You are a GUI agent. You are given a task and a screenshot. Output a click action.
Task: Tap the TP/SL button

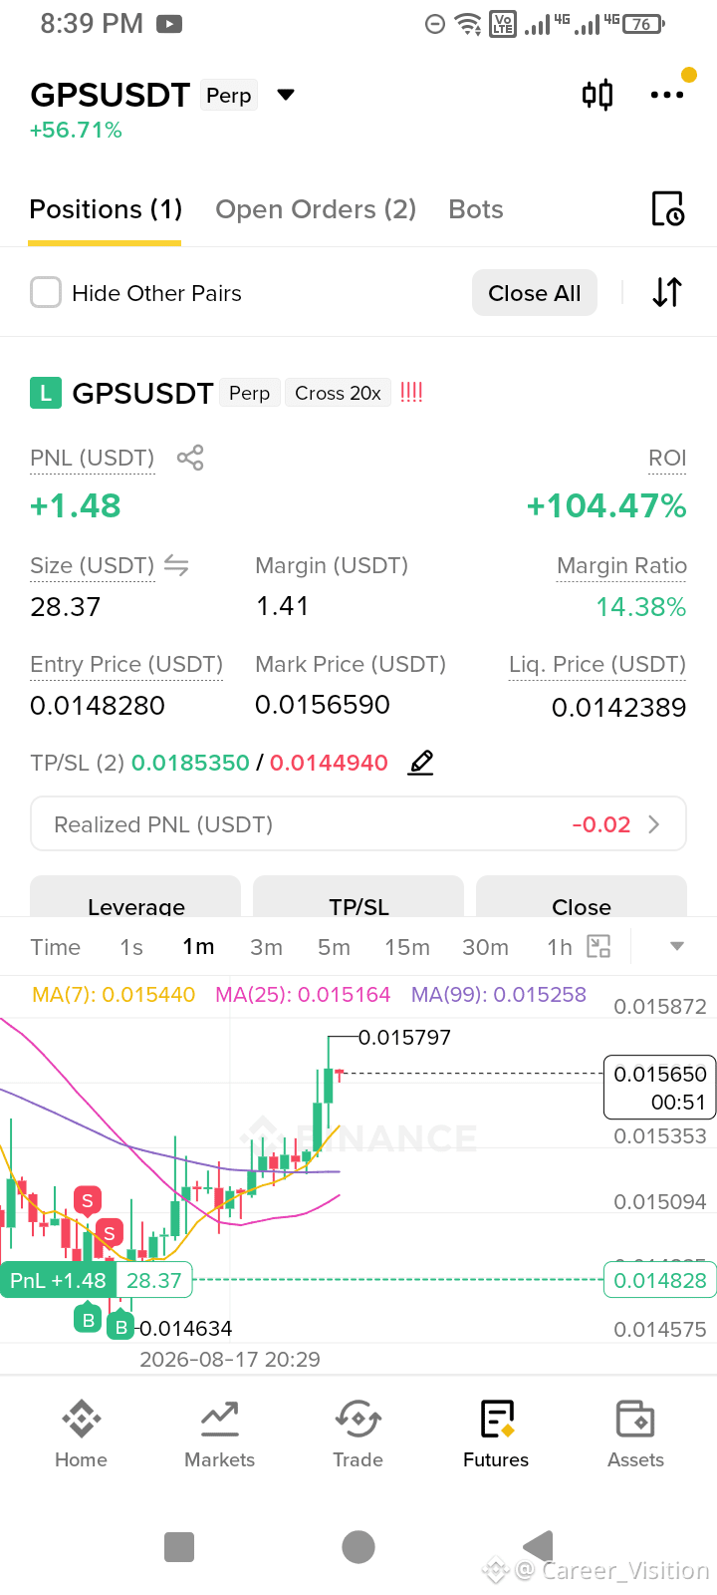coord(358,897)
